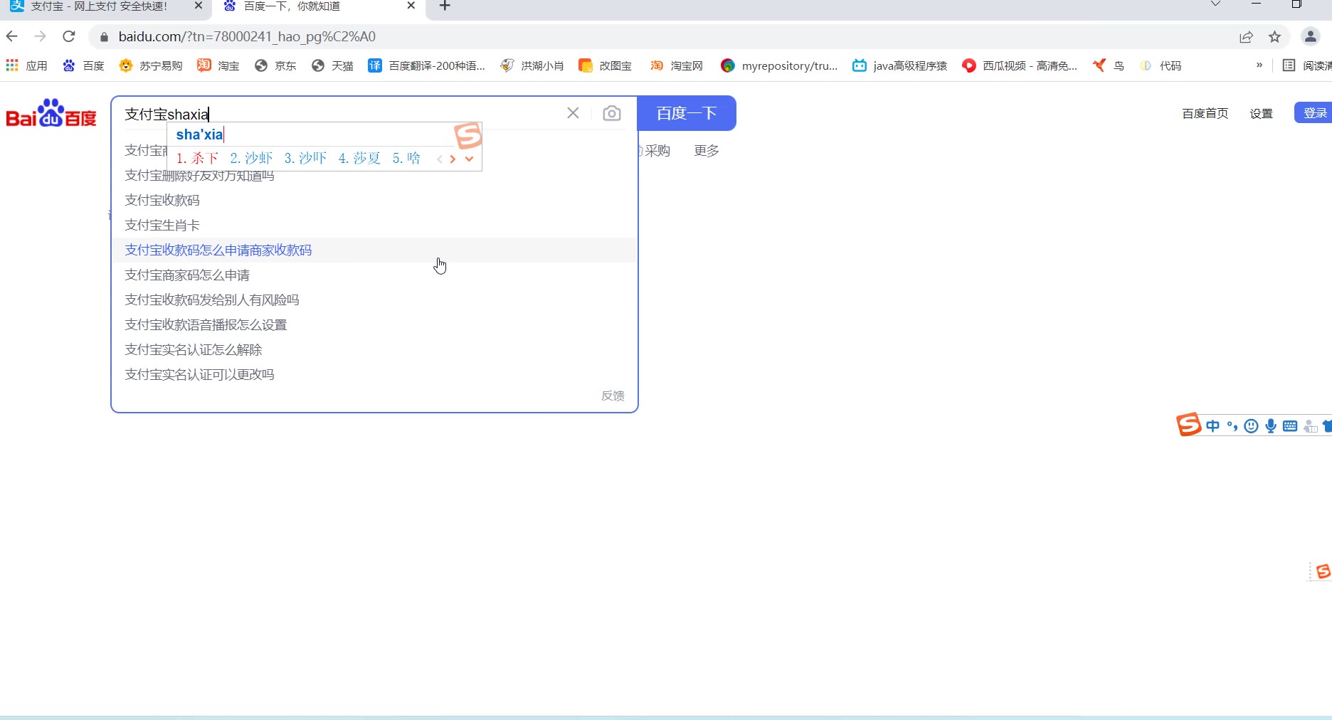Open the 更多 search category tab
This screenshot has width=1332, height=720.
[x=707, y=151]
